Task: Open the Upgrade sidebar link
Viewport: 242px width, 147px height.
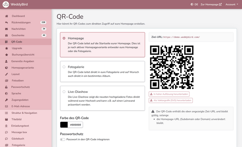Action: (x=26, y=48)
